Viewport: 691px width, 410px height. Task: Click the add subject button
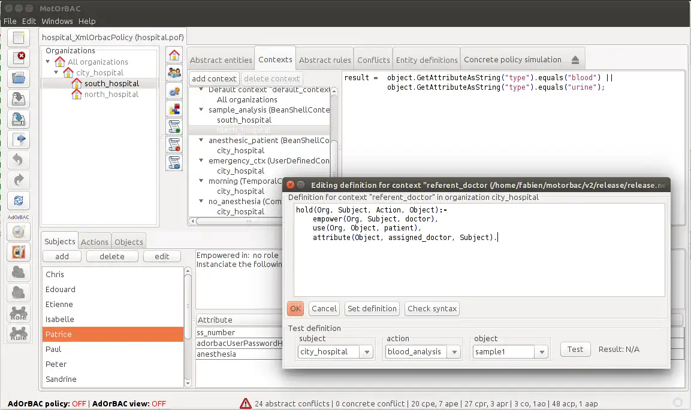pyautogui.click(x=62, y=256)
